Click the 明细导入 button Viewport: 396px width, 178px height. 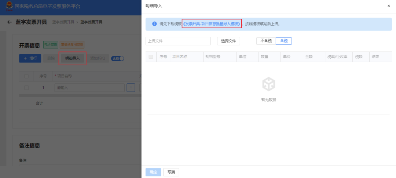[x=73, y=58]
